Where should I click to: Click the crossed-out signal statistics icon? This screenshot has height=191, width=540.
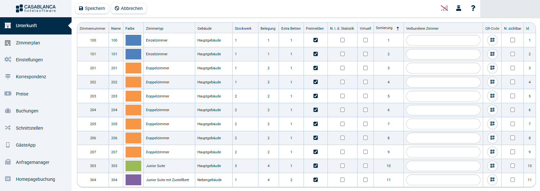(x=444, y=8)
